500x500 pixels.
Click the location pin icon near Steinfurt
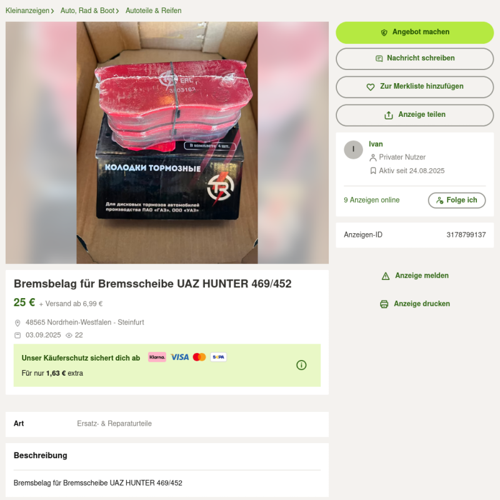pyautogui.click(x=17, y=323)
